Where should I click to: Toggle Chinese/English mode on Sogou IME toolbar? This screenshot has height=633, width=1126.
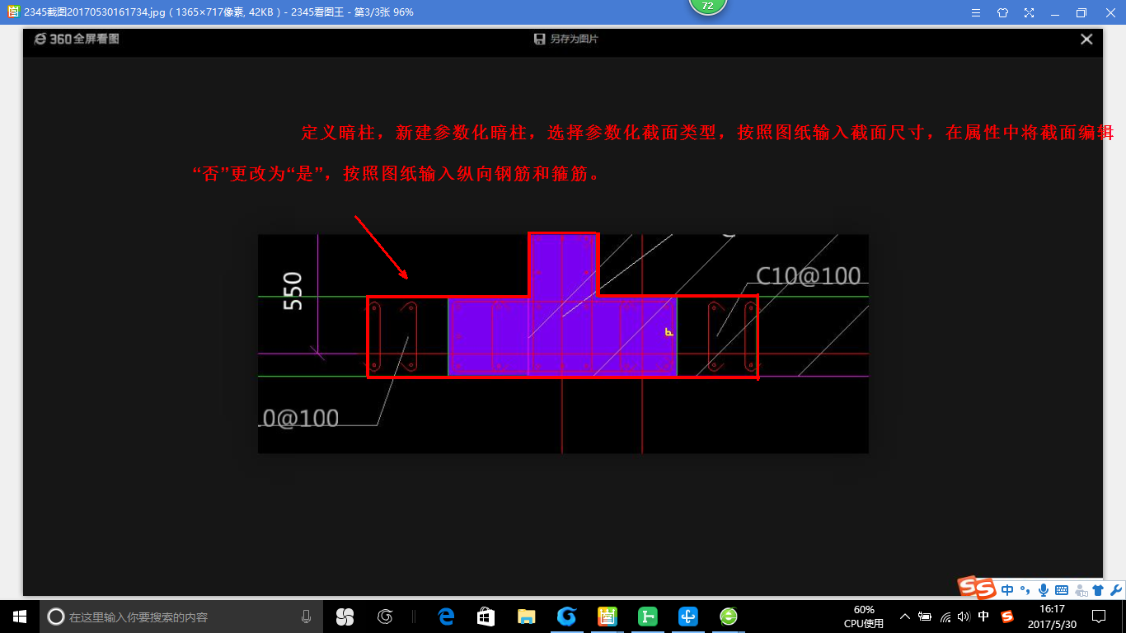click(1007, 590)
